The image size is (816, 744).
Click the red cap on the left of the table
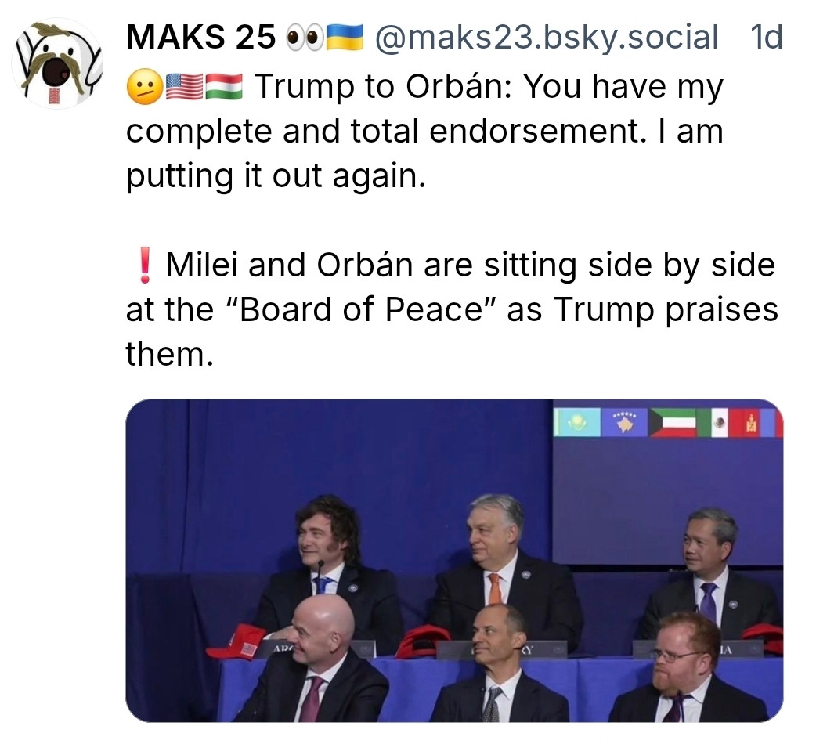[237, 641]
